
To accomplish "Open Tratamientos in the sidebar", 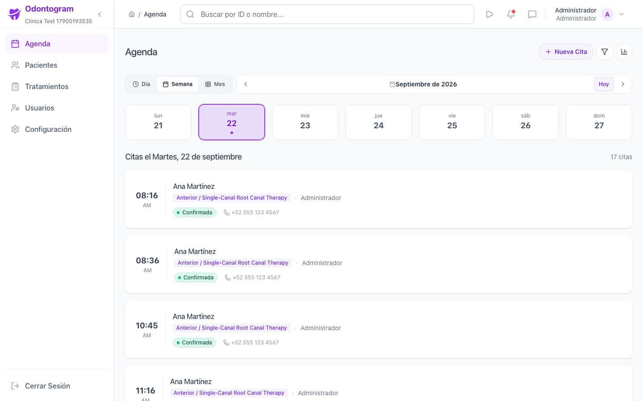I will click(57, 86).
